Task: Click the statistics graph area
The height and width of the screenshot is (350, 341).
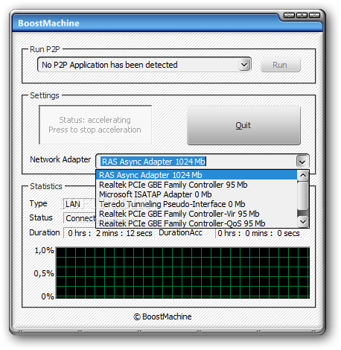Action: pos(182,273)
